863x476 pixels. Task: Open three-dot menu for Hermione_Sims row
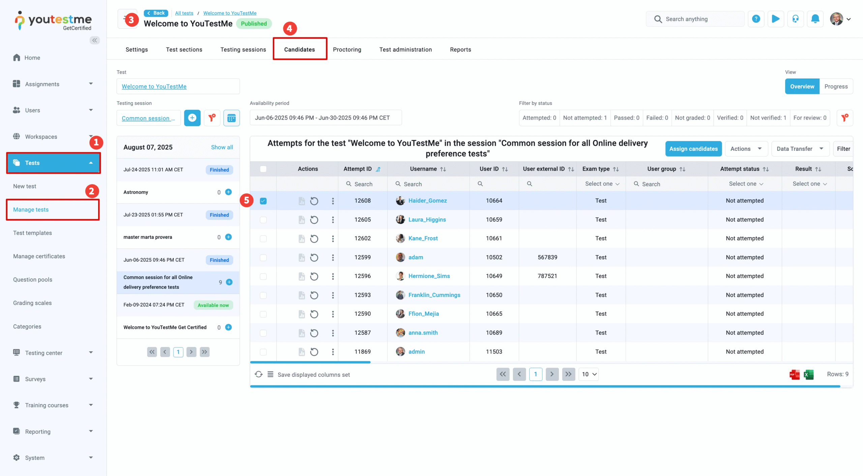[x=333, y=276]
